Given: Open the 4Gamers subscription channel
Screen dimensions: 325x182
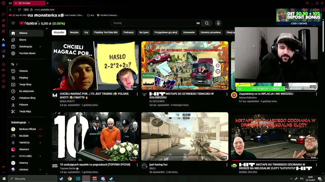Looking at the screenshot, I should point(27,149).
